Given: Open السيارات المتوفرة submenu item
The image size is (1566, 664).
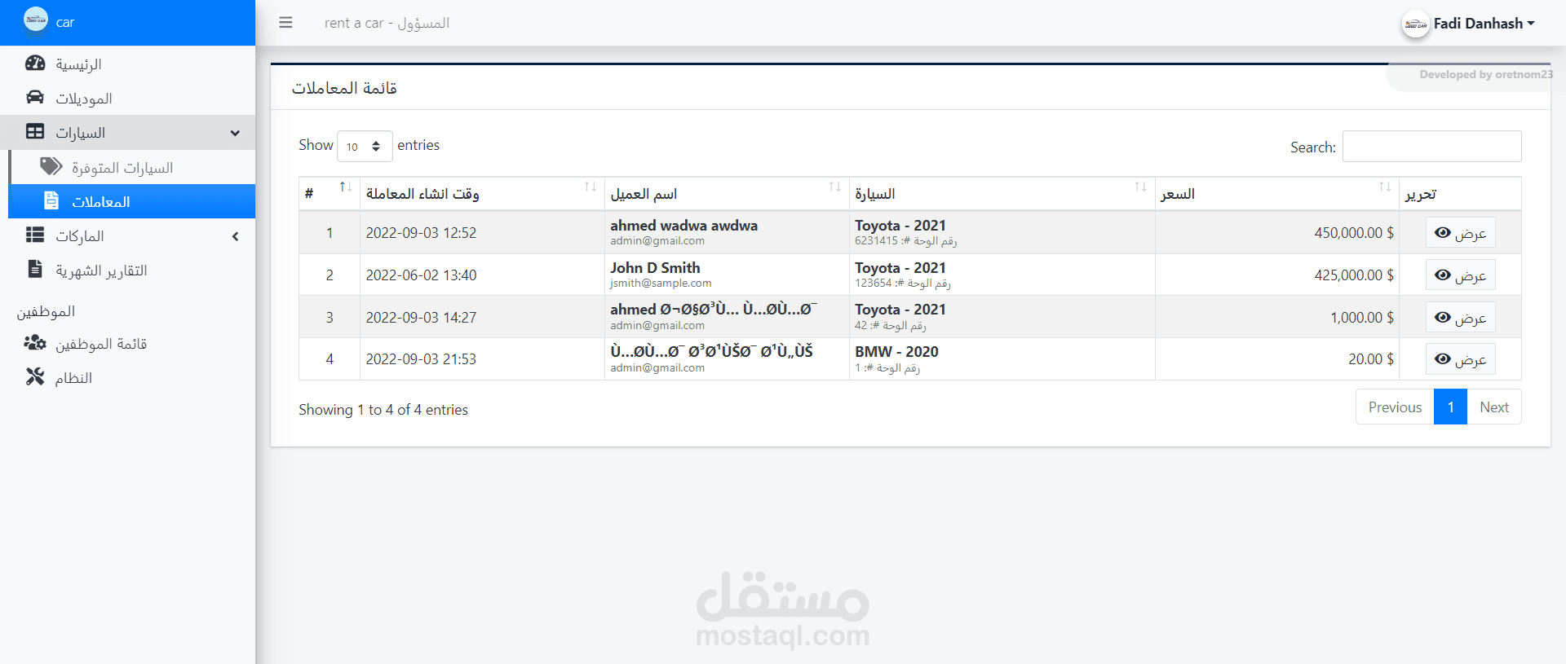Looking at the screenshot, I should [131, 167].
